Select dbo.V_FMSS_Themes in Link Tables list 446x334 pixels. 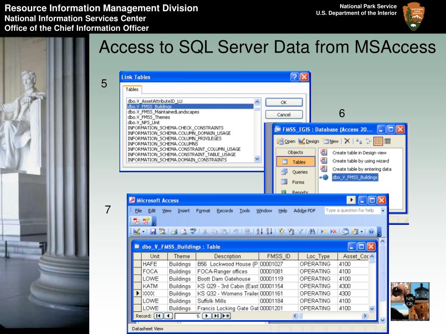coord(190,117)
